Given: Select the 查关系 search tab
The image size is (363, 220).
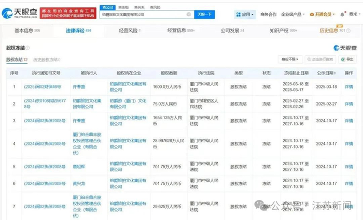Looking at the screenshot, I should point(139,7).
